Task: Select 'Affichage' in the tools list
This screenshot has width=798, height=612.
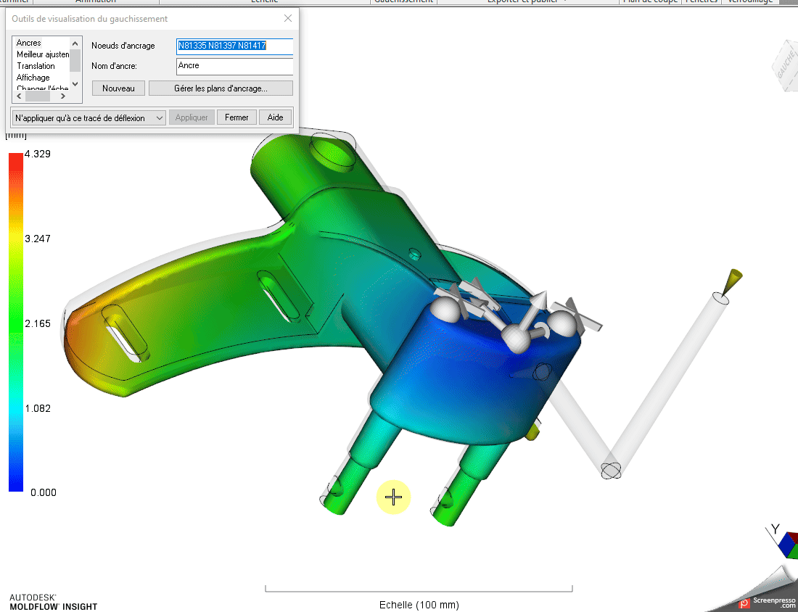Action: (x=33, y=78)
